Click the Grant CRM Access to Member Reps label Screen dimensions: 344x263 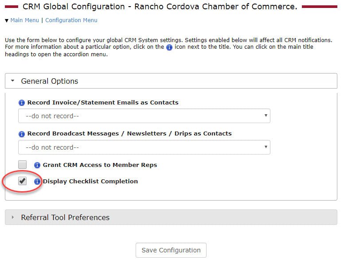pos(100,165)
